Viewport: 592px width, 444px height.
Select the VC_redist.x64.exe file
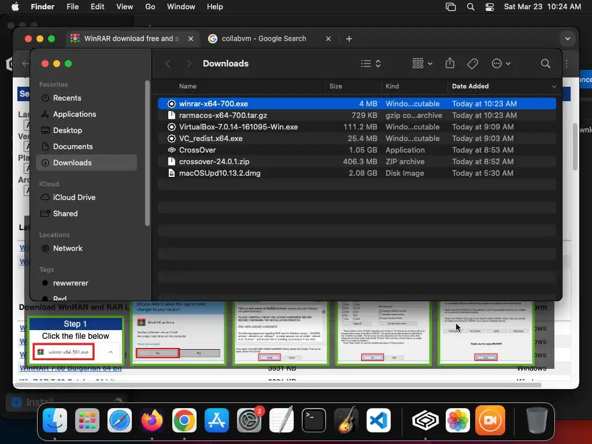[x=357, y=138]
